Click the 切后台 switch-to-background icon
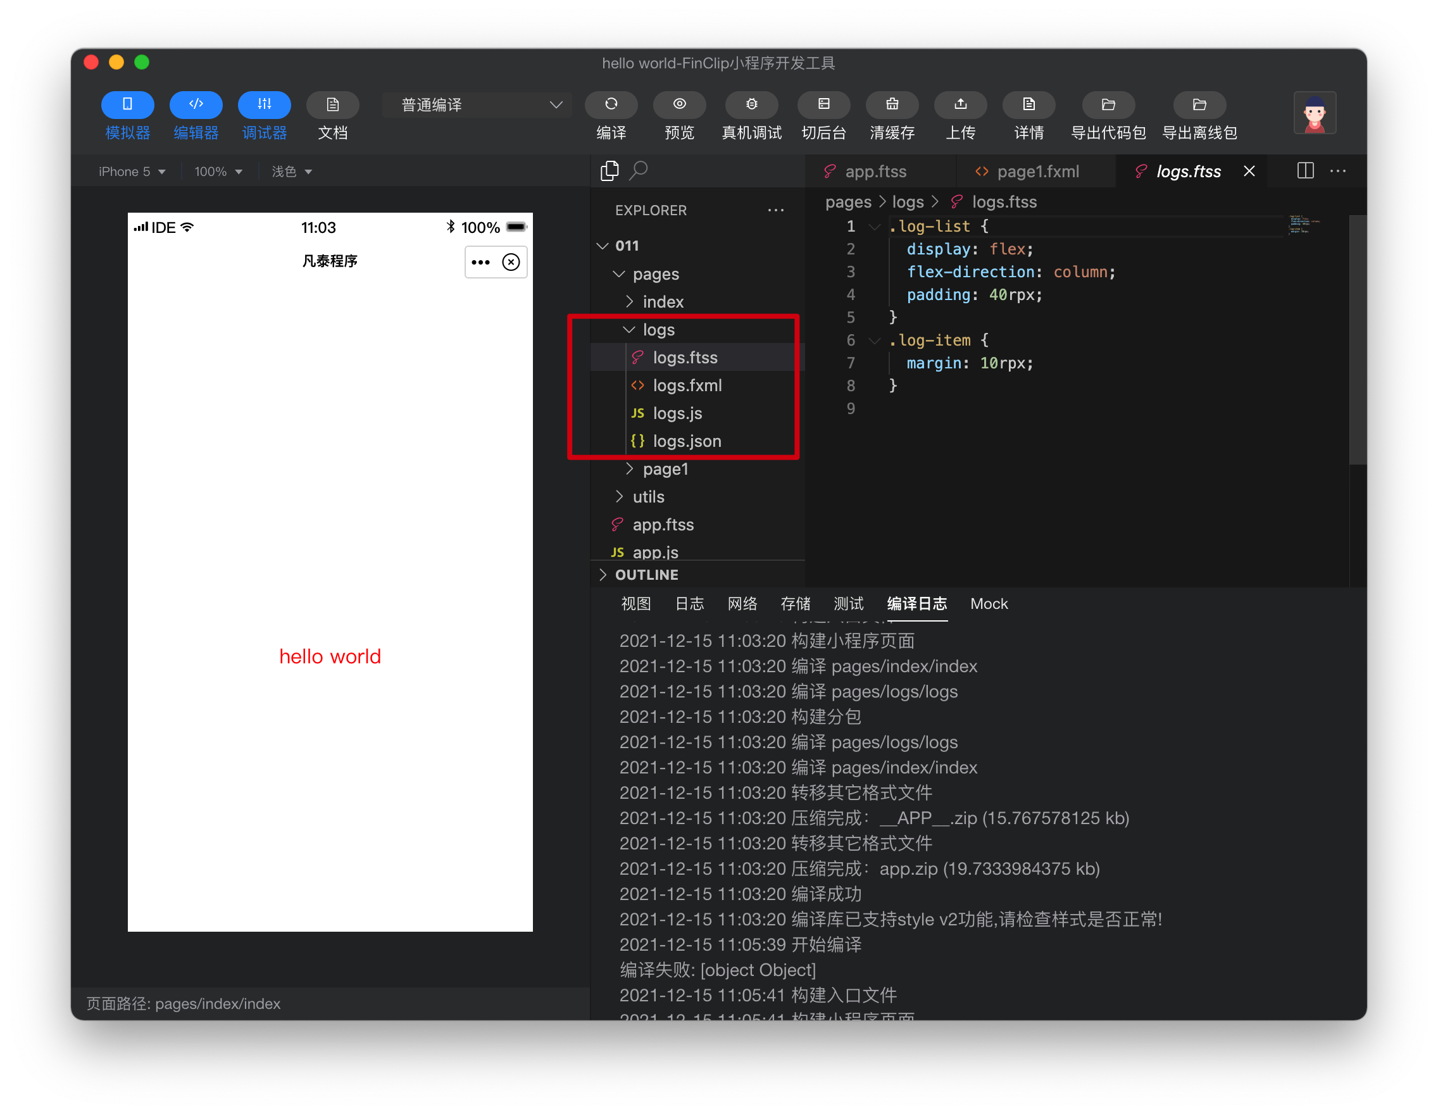The height and width of the screenshot is (1114, 1438). pyautogui.click(x=823, y=104)
